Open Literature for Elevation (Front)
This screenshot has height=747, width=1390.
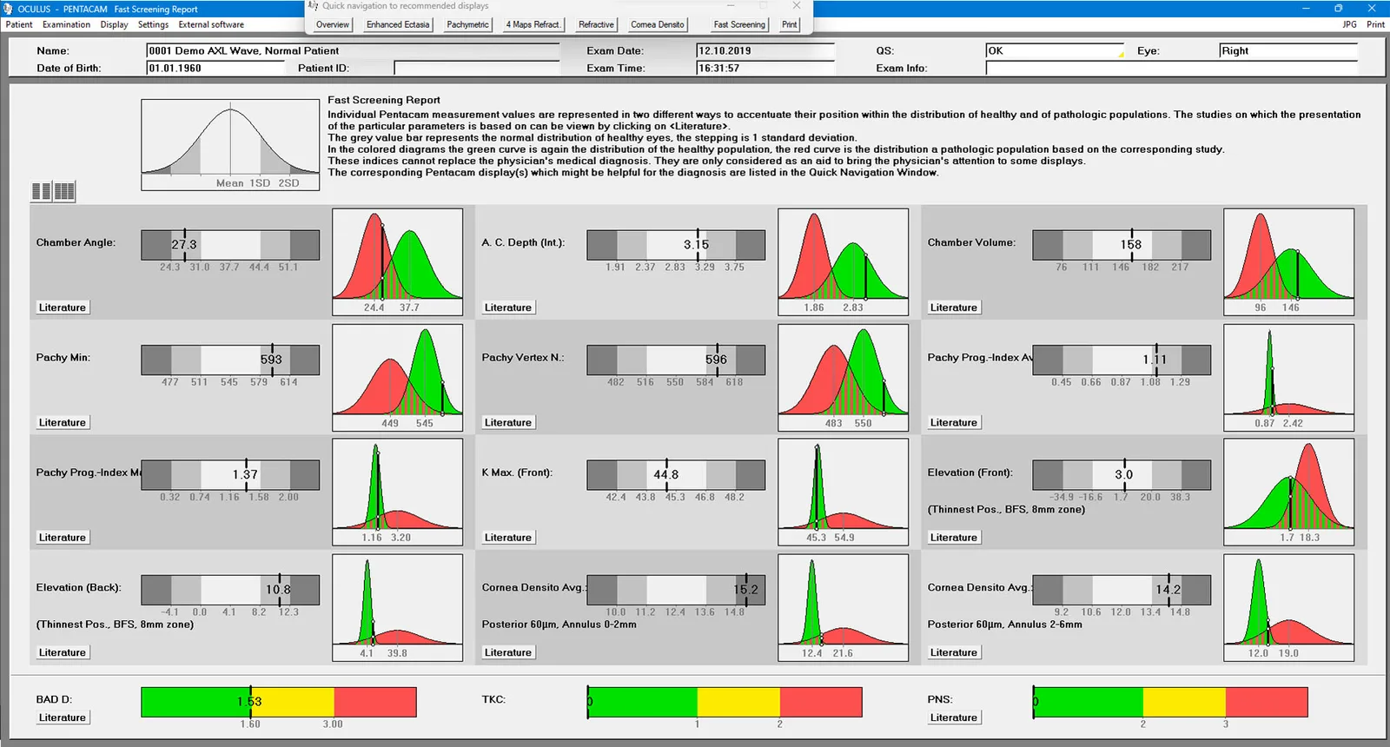point(954,538)
